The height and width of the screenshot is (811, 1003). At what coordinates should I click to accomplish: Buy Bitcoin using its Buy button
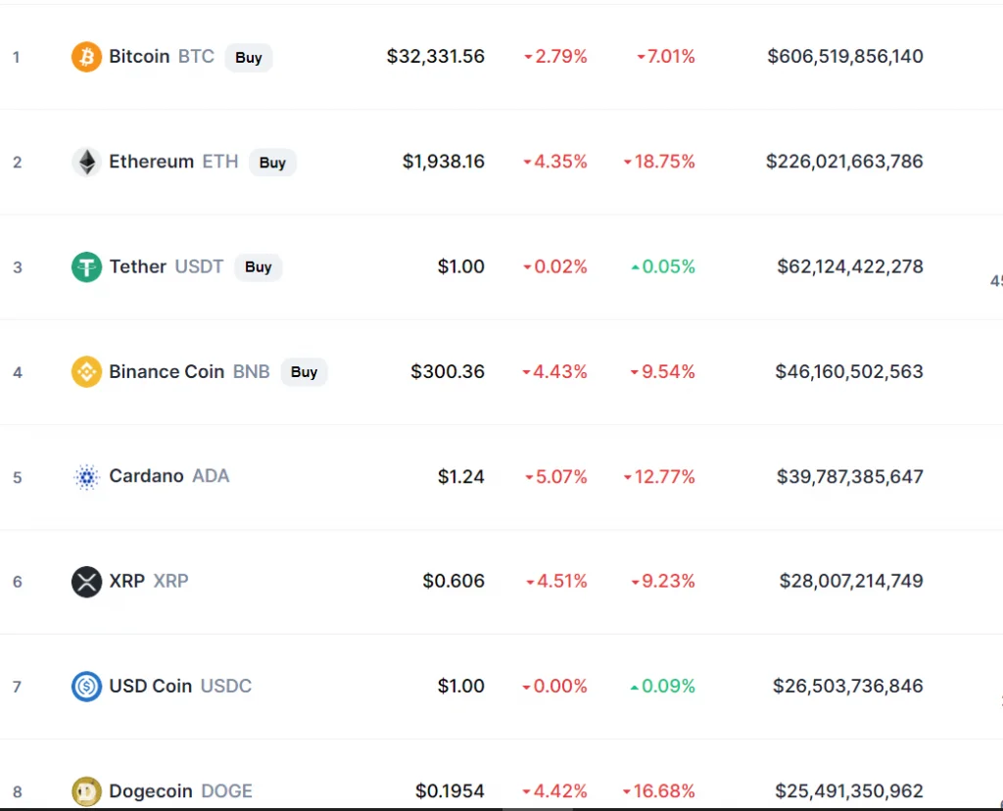click(249, 58)
